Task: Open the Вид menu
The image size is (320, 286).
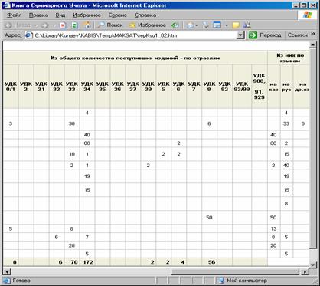Action: click(60, 15)
